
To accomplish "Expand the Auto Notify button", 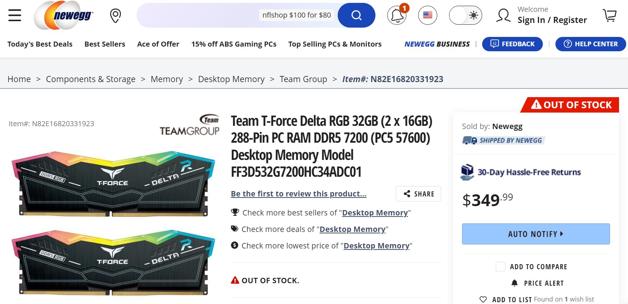I will tap(536, 234).
